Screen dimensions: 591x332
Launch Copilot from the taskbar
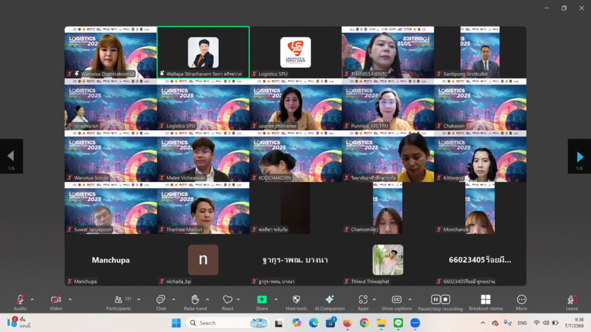click(297, 323)
